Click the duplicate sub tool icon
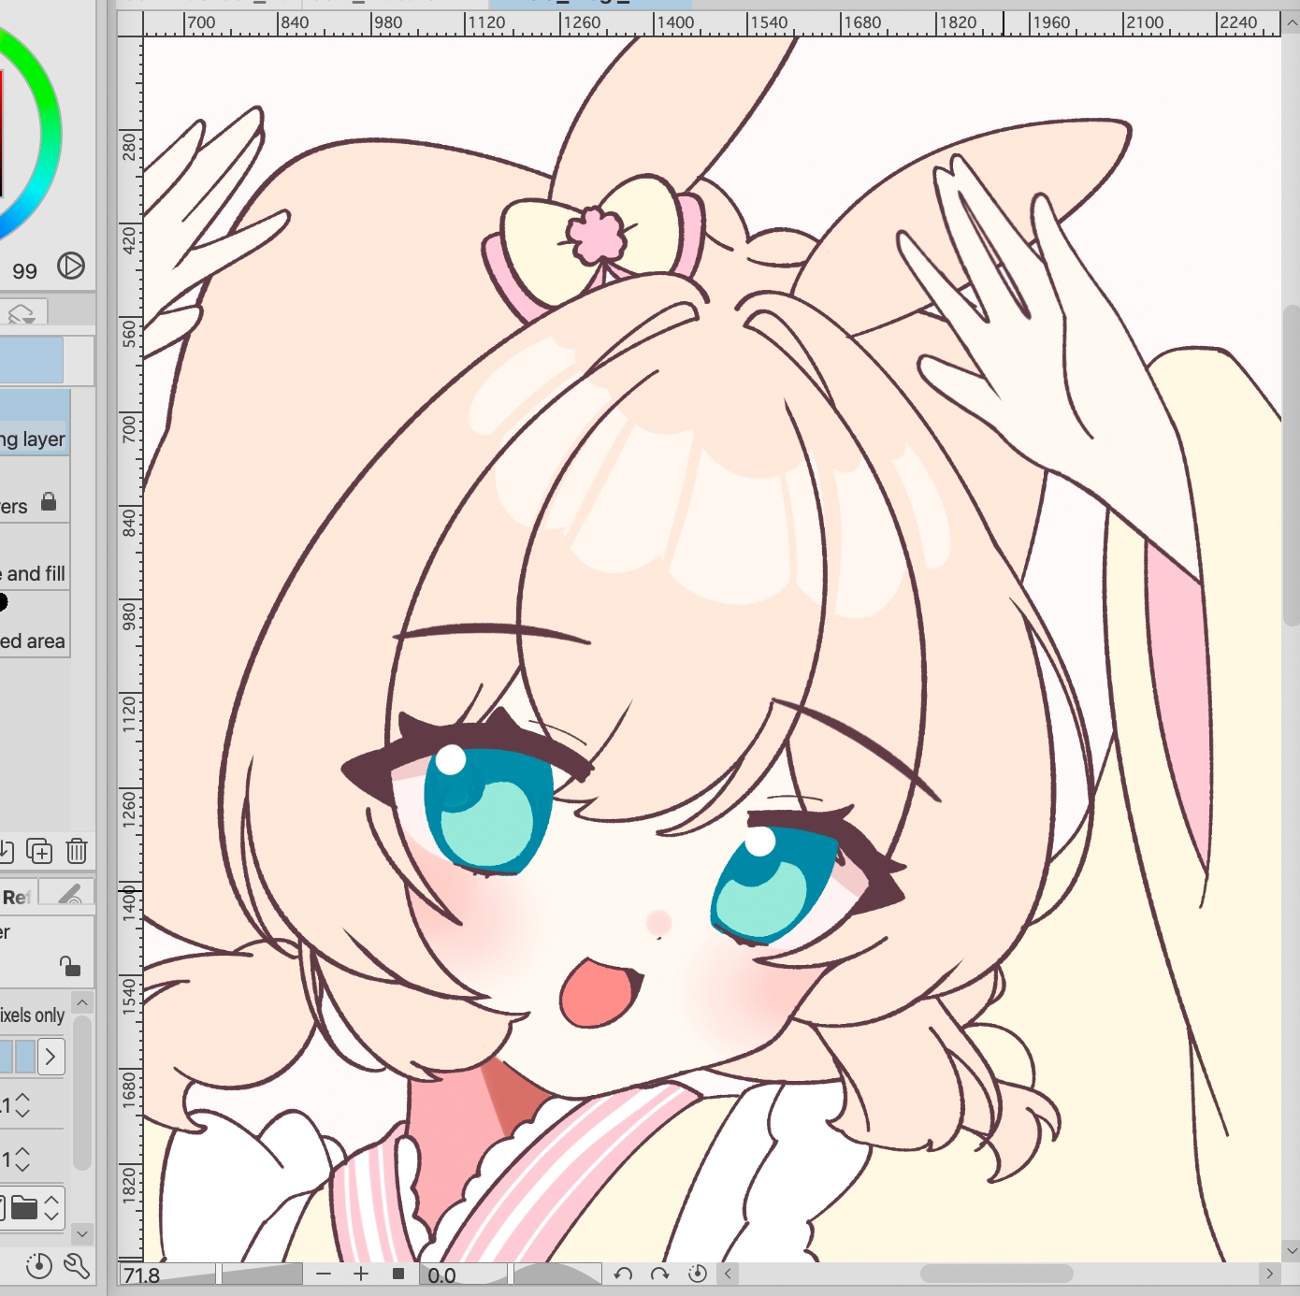Image resolution: width=1300 pixels, height=1296 pixels. (x=39, y=851)
